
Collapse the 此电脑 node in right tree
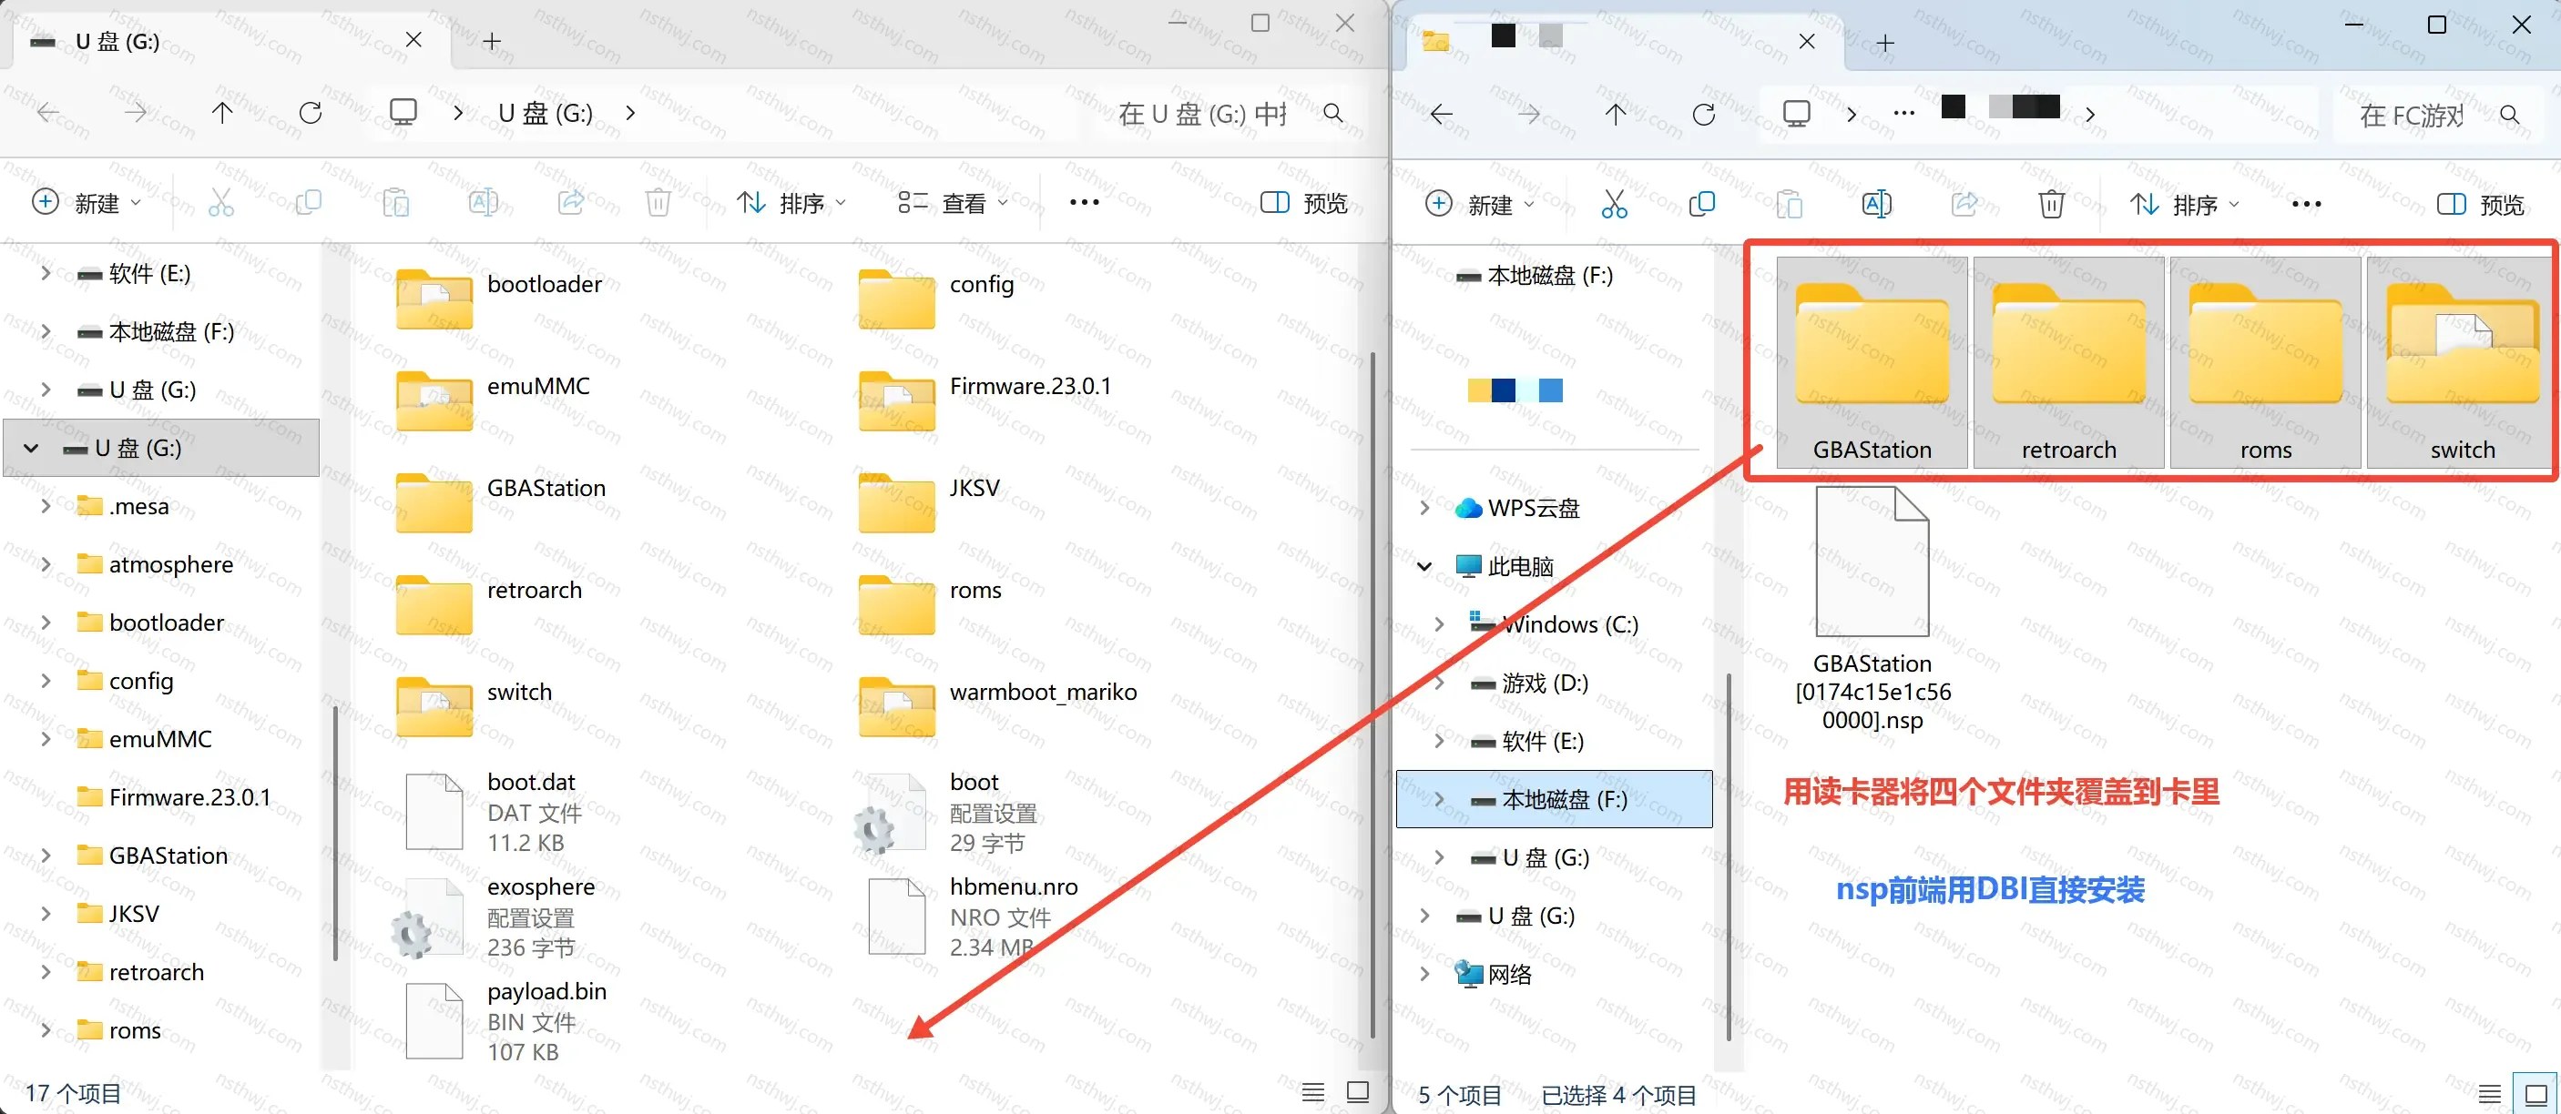click(1423, 566)
